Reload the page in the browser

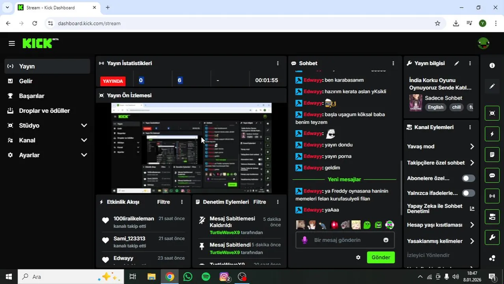(x=35, y=23)
